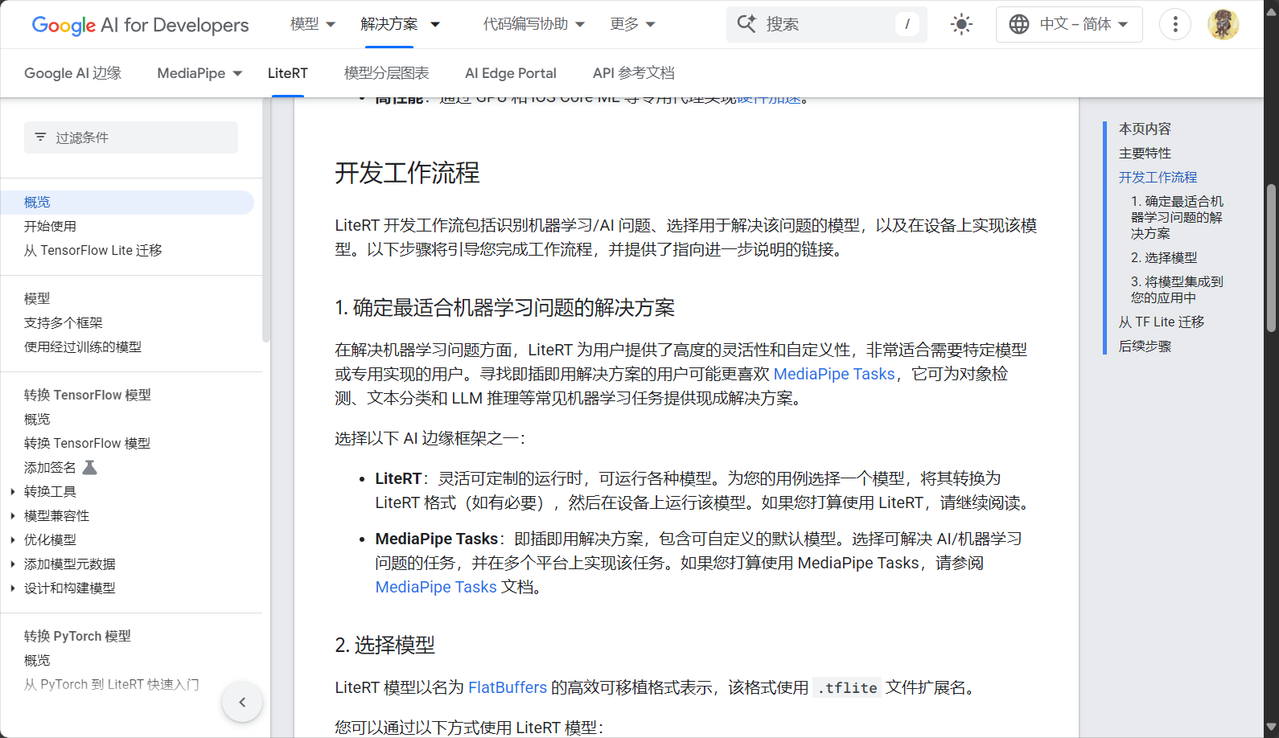The image size is (1279, 738).
Task: Click the experimental flask icon beside 添加签名
Action: (90, 467)
